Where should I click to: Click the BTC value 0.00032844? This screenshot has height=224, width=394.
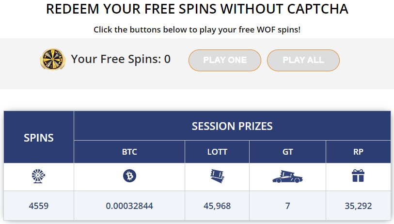129,206
